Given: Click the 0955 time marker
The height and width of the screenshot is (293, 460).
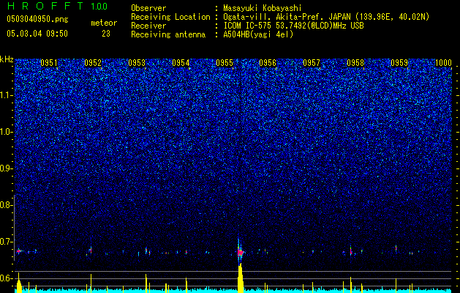Looking at the screenshot, I should click(225, 63).
